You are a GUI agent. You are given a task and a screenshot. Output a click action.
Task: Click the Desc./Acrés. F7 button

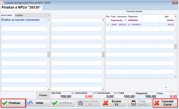coord(89,103)
